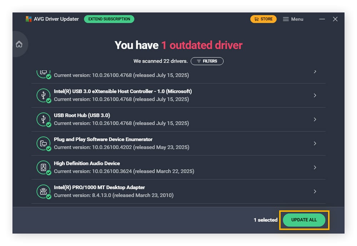Expand the USB Root Hub driver entry
Viewport: 357px width, 246px height.
315,119
